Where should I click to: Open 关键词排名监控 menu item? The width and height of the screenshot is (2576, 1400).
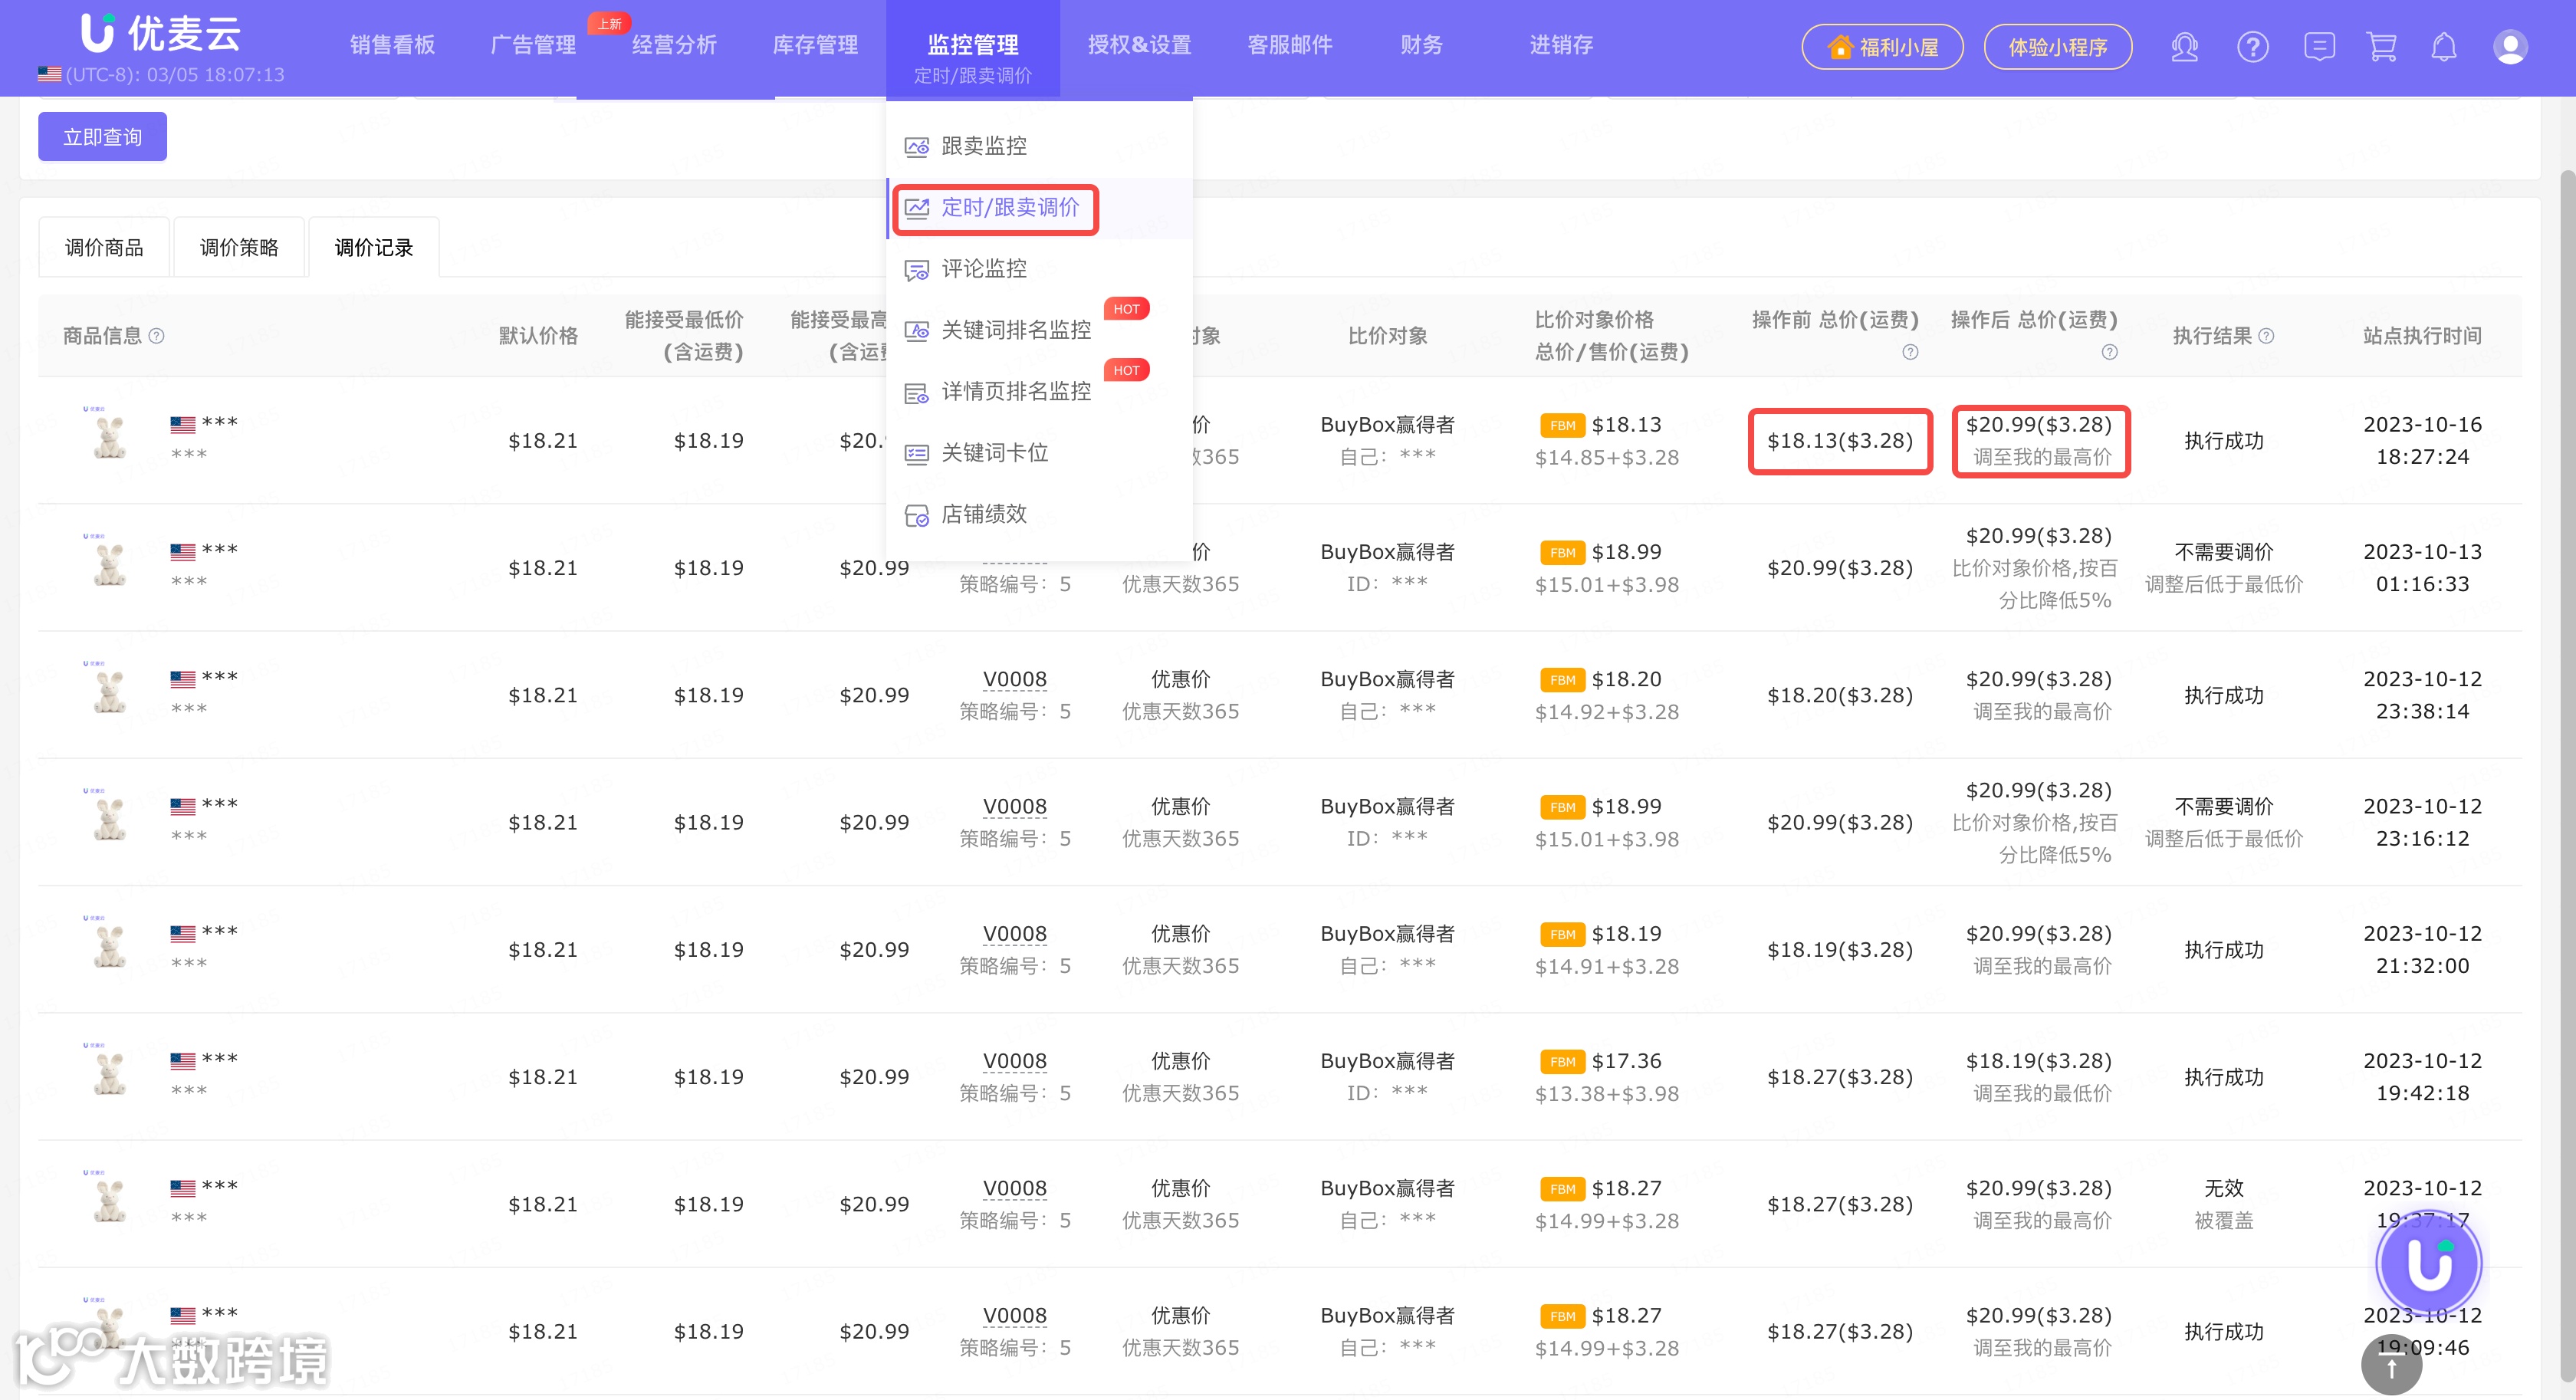point(1015,330)
